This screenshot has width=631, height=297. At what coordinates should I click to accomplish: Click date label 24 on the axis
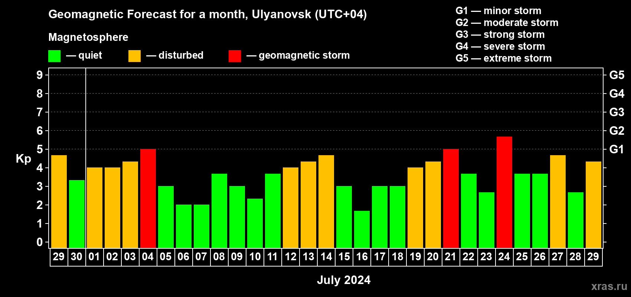[x=504, y=257]
